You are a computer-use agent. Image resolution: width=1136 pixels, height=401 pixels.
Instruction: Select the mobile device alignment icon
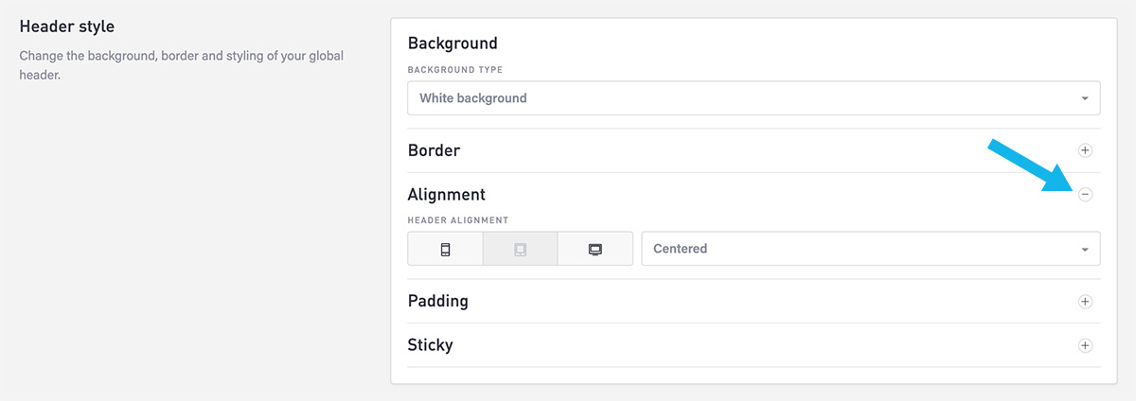coord(445,249)
